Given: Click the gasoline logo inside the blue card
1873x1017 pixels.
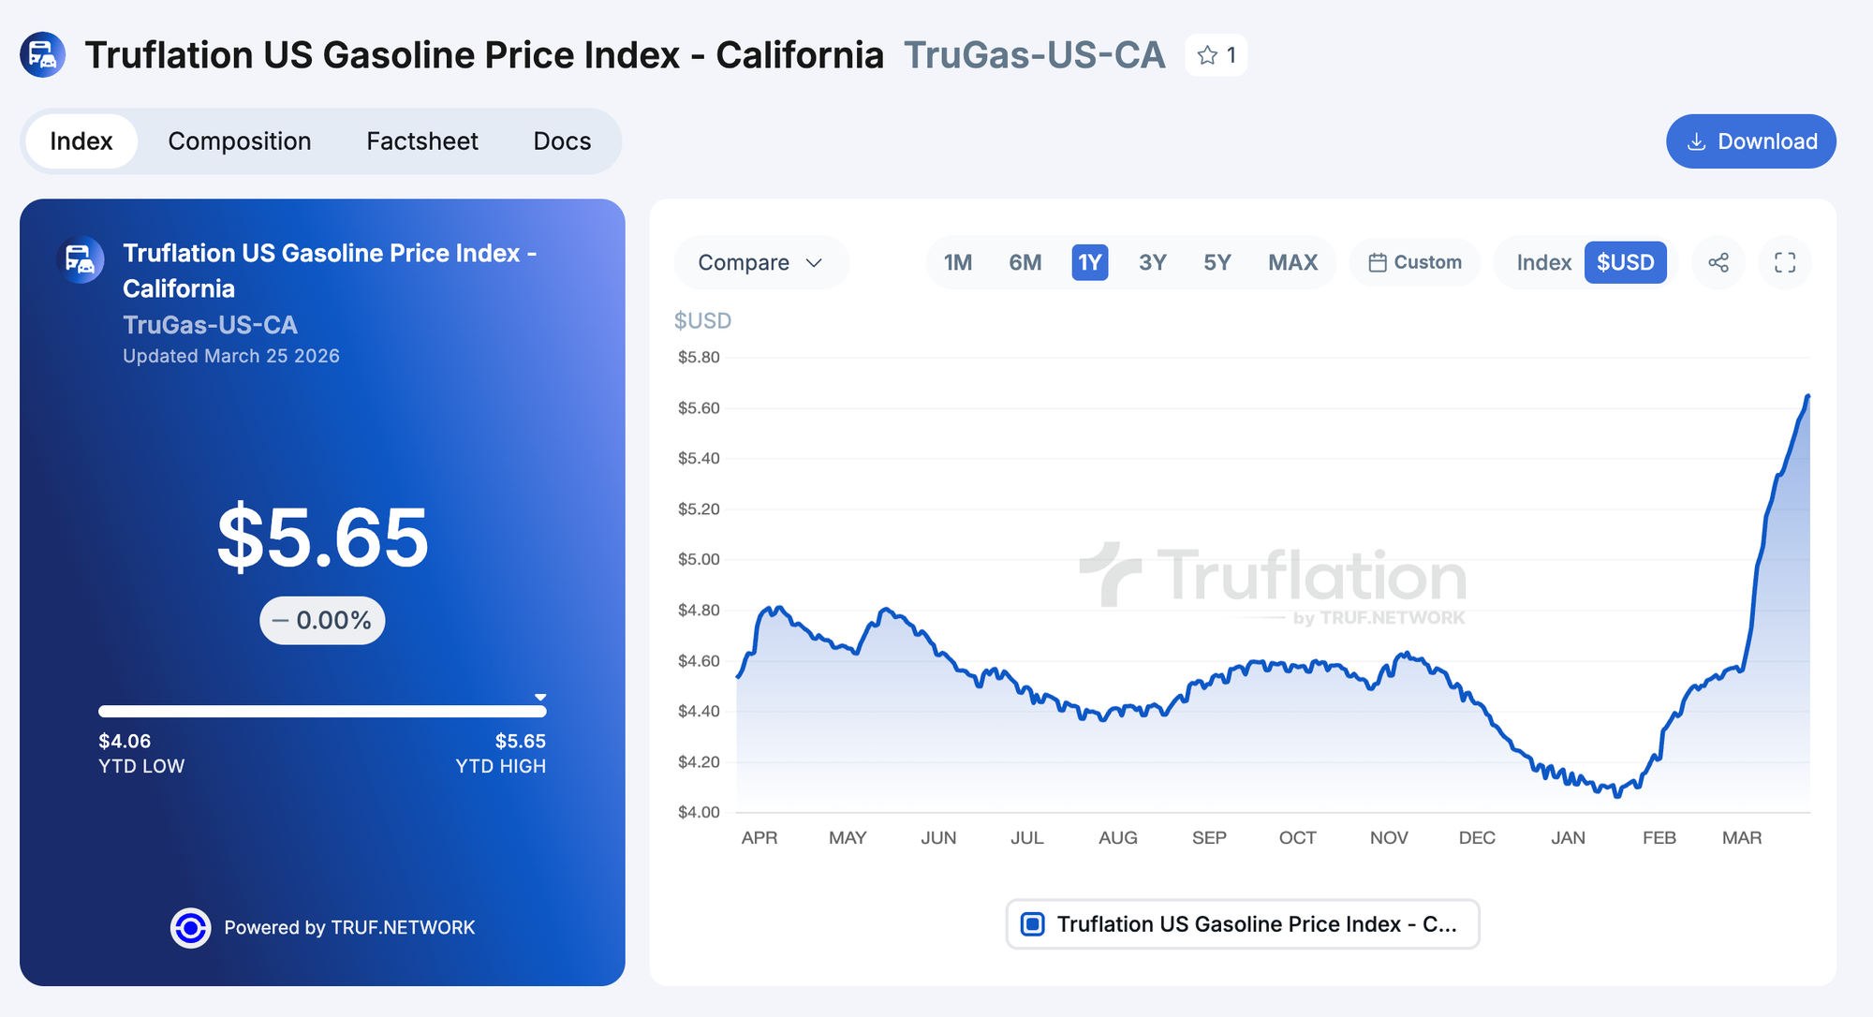Looking at the screenshot, I should click(x=81, y=259).
